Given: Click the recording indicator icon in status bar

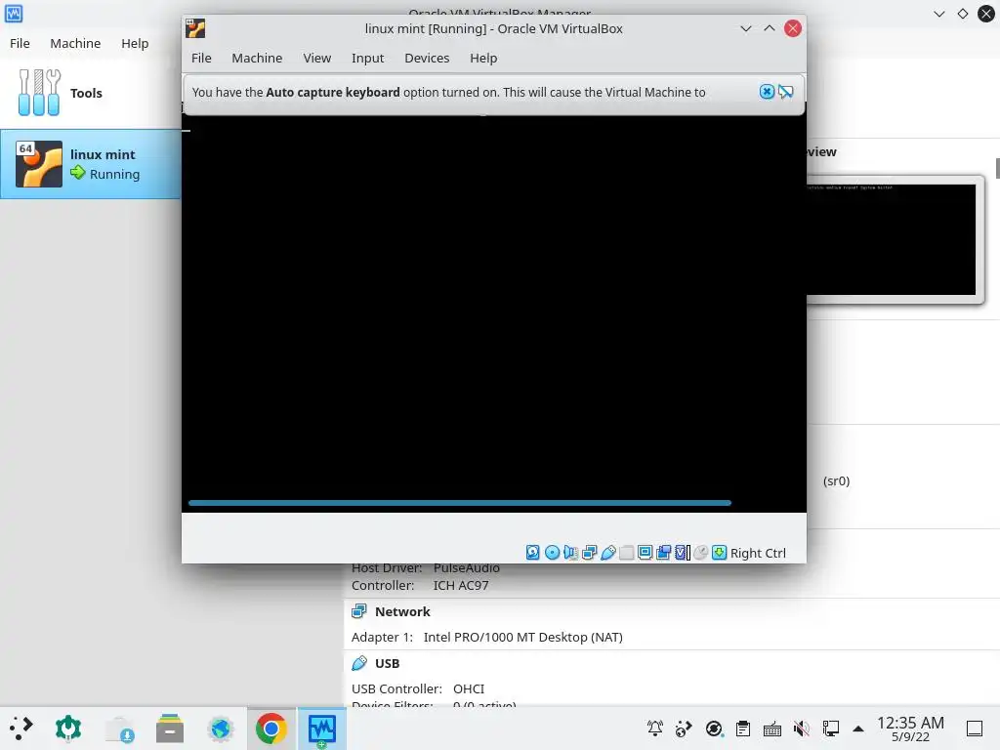Looking at the screenshot, I should pyautogui.click(x=663, y=553).
